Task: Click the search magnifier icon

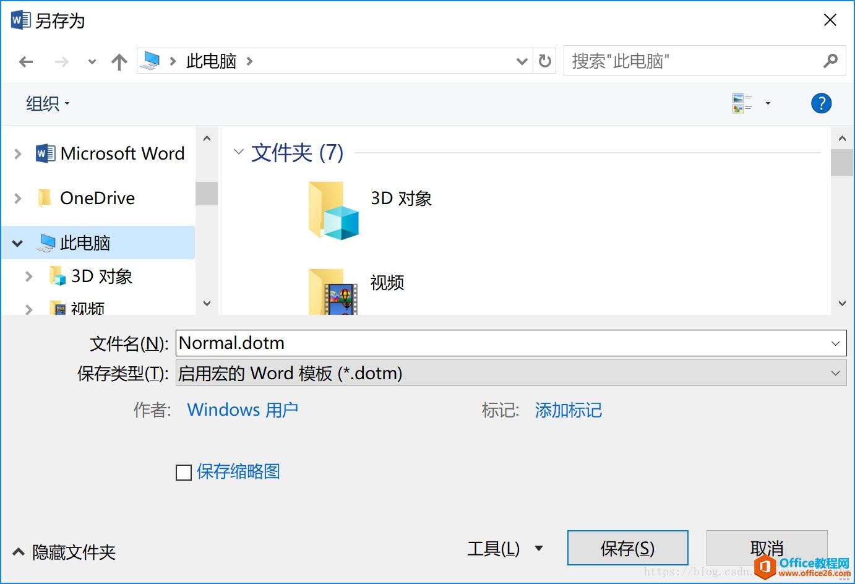Action: [x=830, y=61]
